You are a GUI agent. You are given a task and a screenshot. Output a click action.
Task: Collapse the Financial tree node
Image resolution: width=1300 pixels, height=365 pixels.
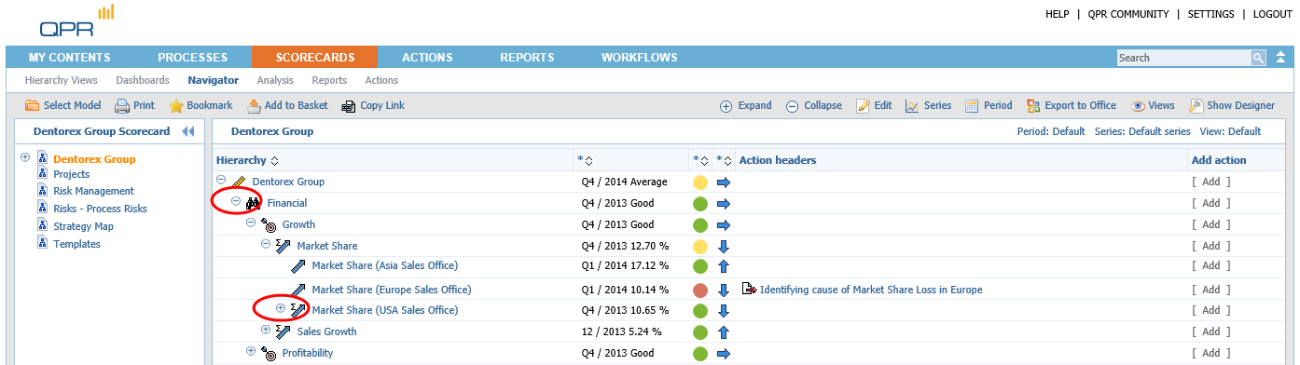tap(236, 202)
